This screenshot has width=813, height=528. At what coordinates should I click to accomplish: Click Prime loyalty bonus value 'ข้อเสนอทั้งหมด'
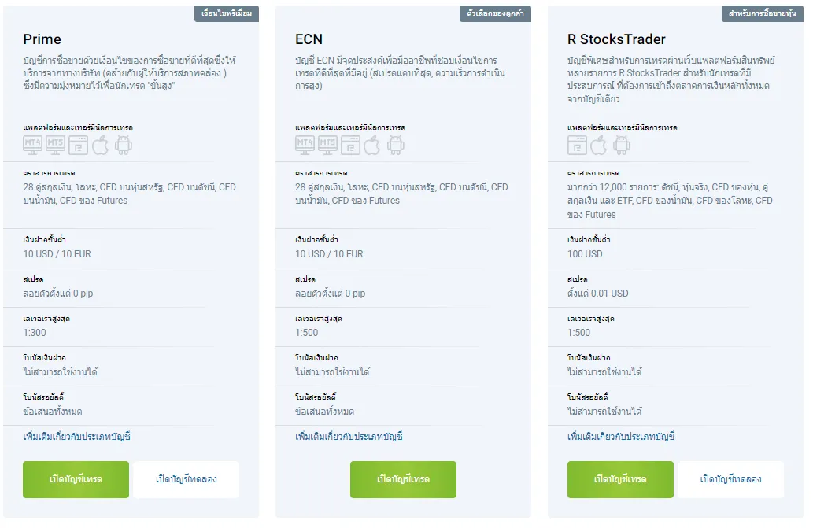(53, 412)
